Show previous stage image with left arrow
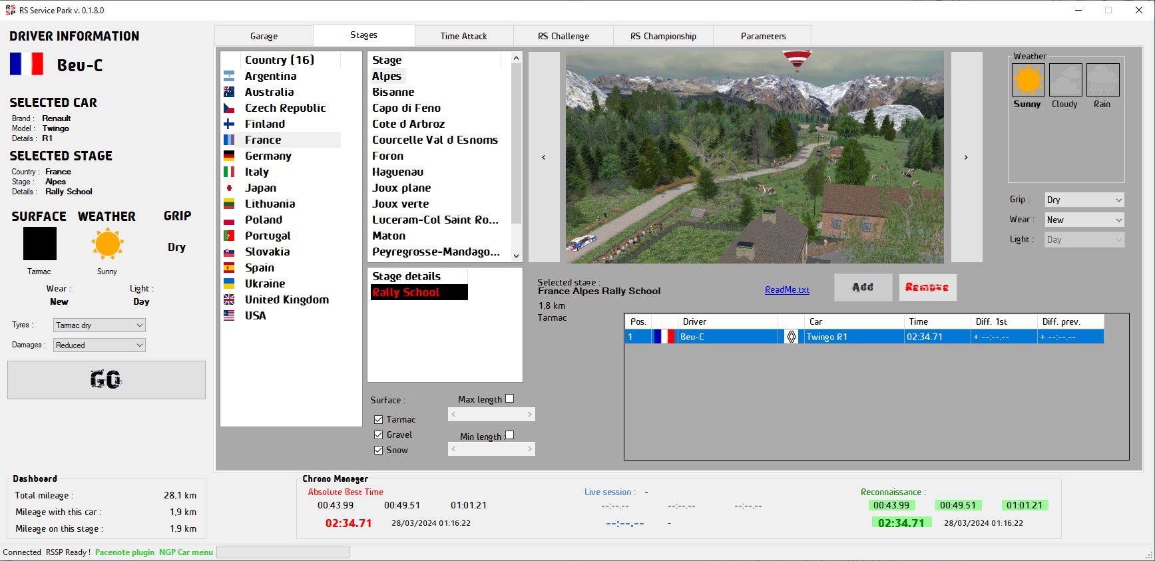 (x=544, y=157)
